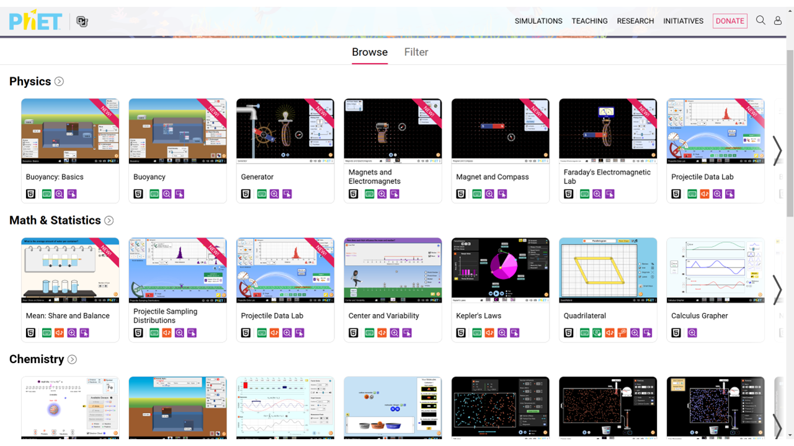Click the PhET logo in the header
The image size is (794, 446).
[35, 21]
